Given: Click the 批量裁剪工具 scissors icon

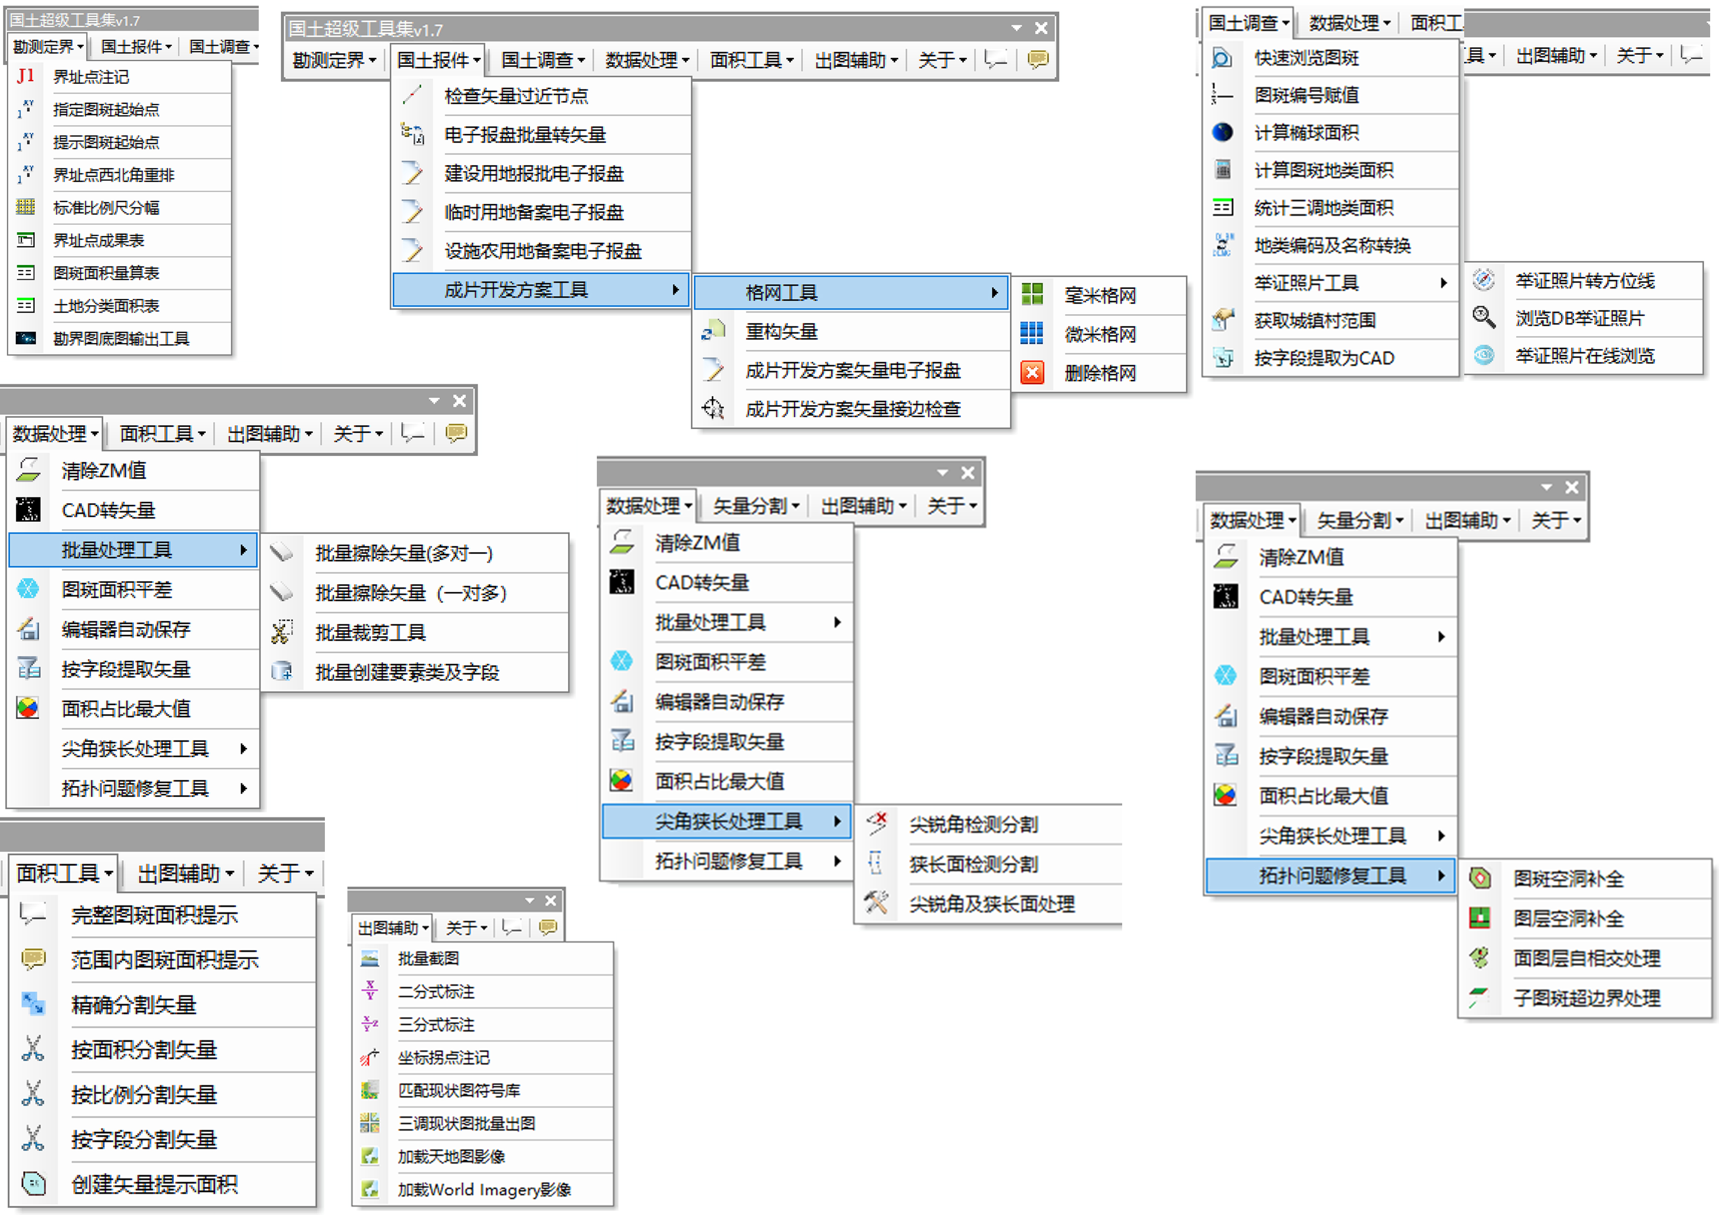Looking at the screenshot, I should pyautogui.click(x=281, y=632).
